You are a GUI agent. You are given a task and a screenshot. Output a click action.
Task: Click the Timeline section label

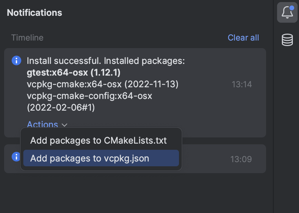pyautogui.click(x=27, y=37)
